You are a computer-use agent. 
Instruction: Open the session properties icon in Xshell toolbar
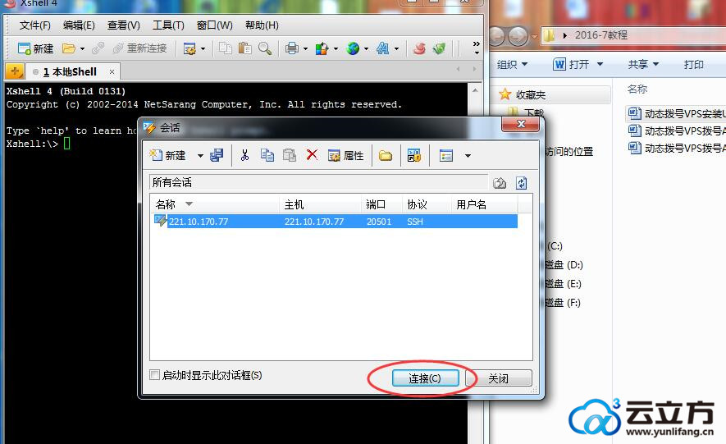(x=189, y=48)
